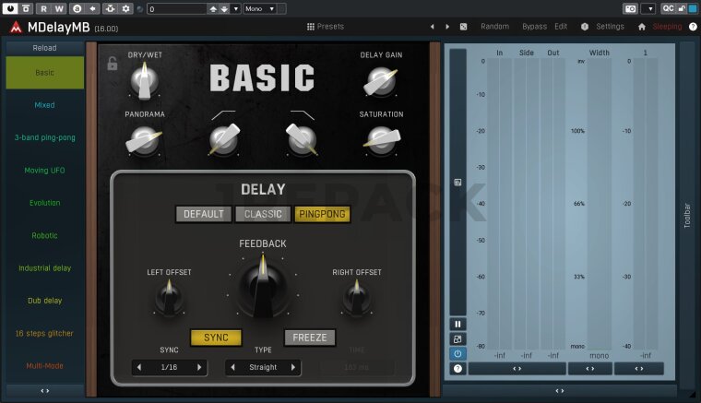Pause the meter display
701x403 pixels.
pos(457,324)
